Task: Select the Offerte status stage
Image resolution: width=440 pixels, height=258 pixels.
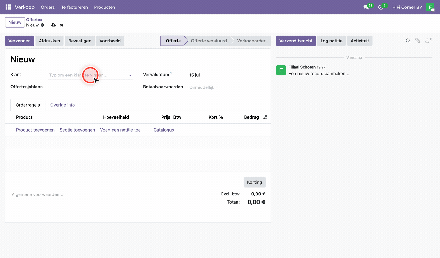Action: [x=173, y=41]
